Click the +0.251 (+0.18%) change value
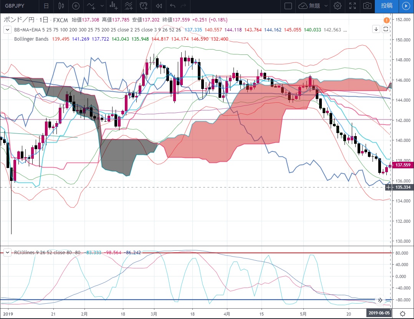Image resolution: width=414 pixels, height=319 pixels. pyautogui.click(x=210, y=20)
